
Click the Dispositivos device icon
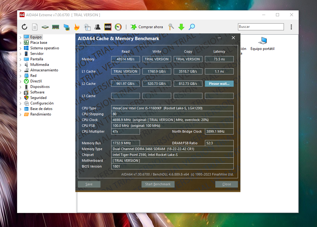(x=26, y=87)
